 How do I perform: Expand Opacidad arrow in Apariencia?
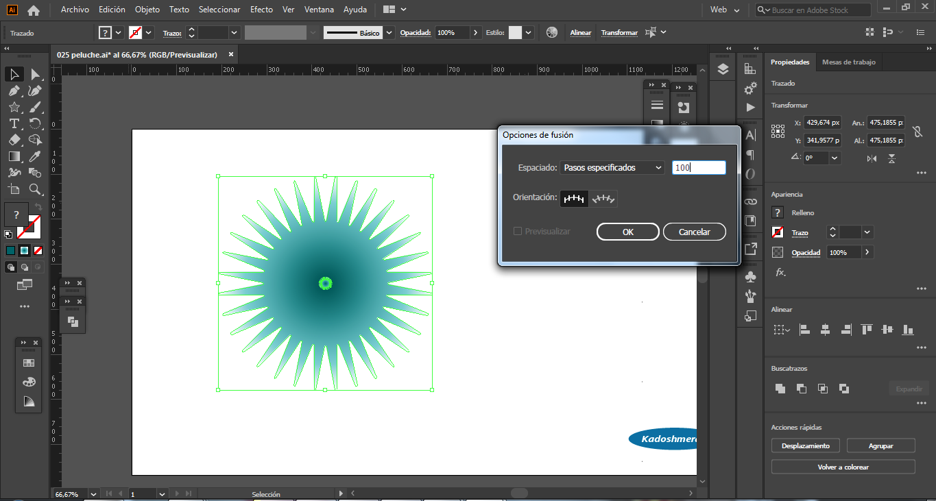click(x=867, y=252)
